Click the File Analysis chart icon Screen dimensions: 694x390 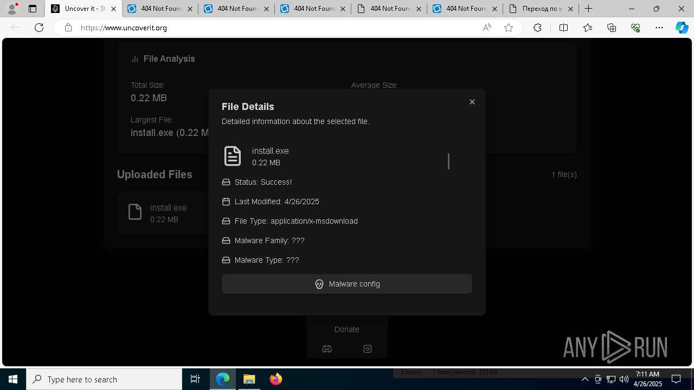click(x=135, y=58)
